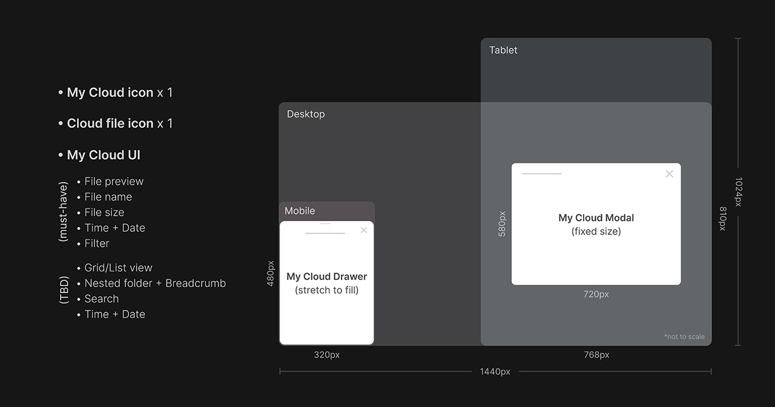Click the title placeholder line in modal
Image resolution: width=775 pixels, height=407 pixels.
(x=542, y=174)
